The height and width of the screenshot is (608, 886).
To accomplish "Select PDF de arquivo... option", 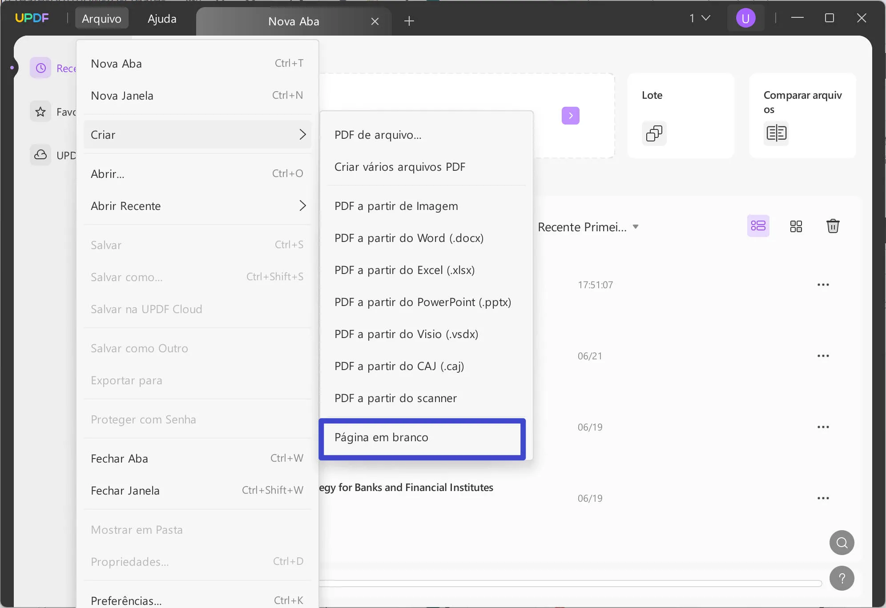I will [426, 135].
